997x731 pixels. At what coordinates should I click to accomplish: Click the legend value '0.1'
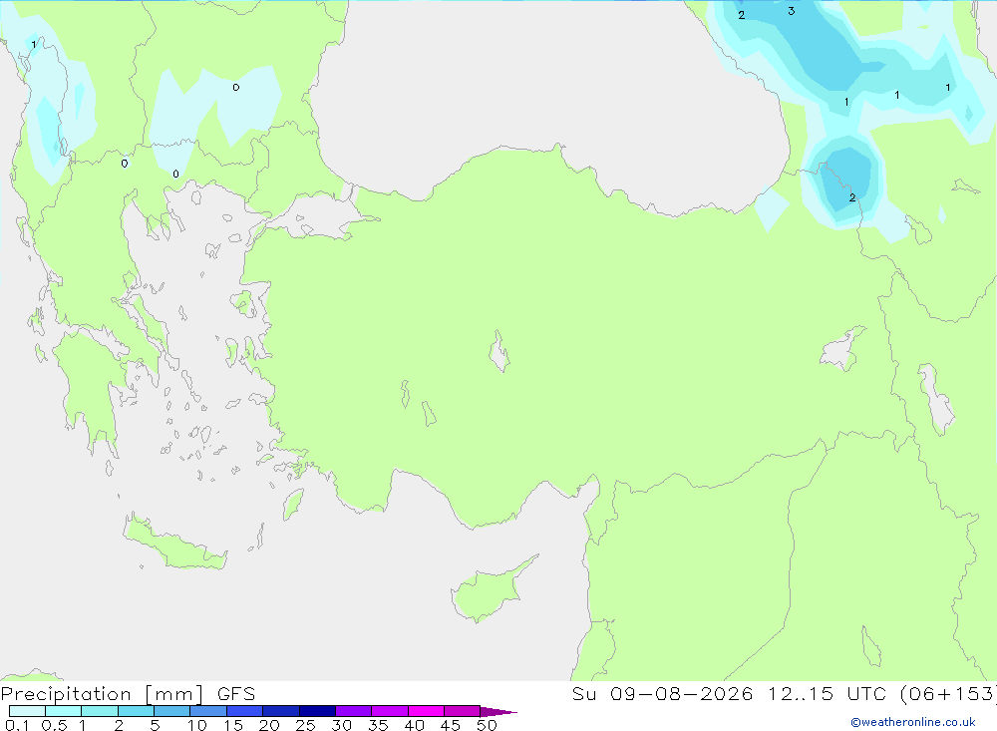17,725
